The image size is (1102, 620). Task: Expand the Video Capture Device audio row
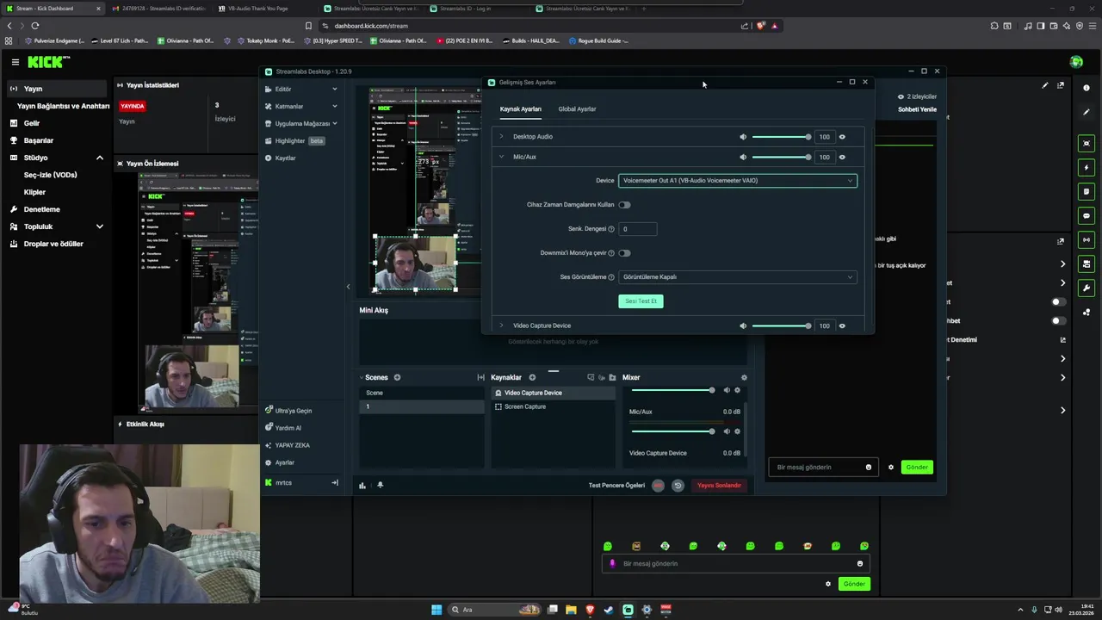point(501,325)
